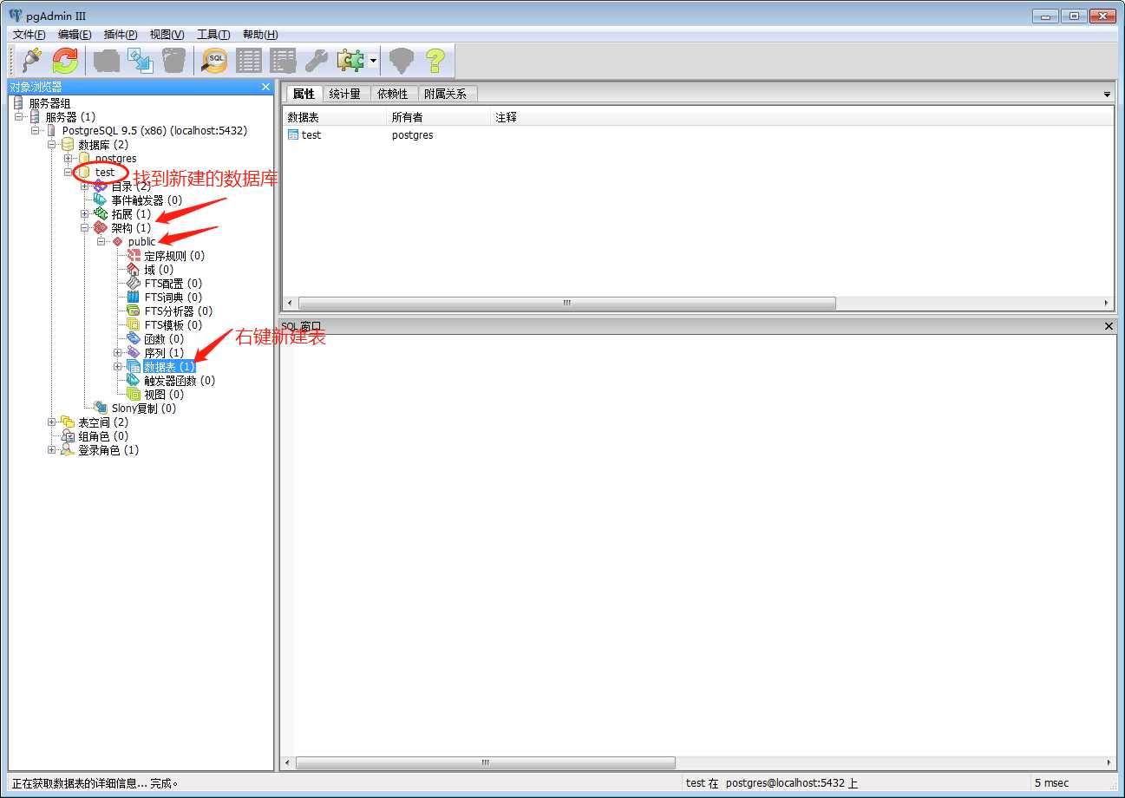The height and width of the screenshot is (798, 1125).
Task: Open the tab list dropdown arrow at panel right
Action: pos(1107,94)
